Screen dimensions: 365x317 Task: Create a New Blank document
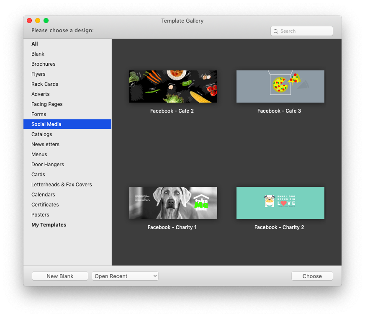tap(60, 276)
